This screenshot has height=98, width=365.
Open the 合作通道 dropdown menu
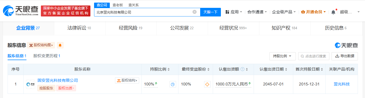click(257, 12)
